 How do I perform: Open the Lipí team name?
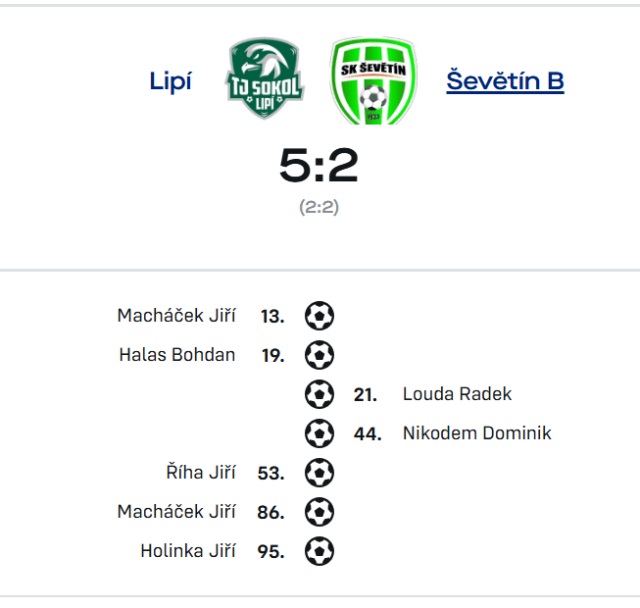[171, 81]
